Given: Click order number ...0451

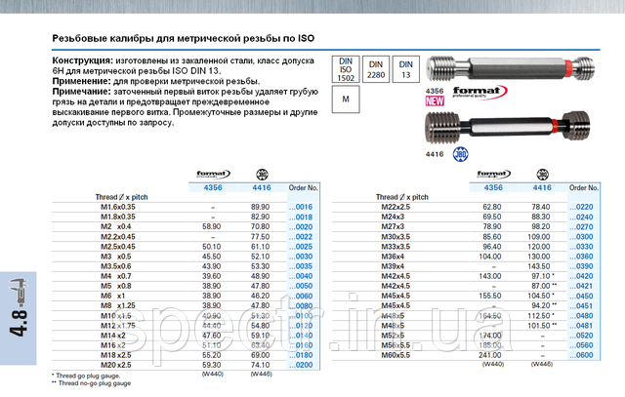Looking at the screenshot, I should pos(582,306).
